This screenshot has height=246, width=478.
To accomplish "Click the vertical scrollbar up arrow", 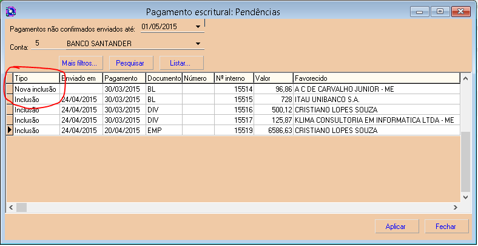I will click(465, 78).
